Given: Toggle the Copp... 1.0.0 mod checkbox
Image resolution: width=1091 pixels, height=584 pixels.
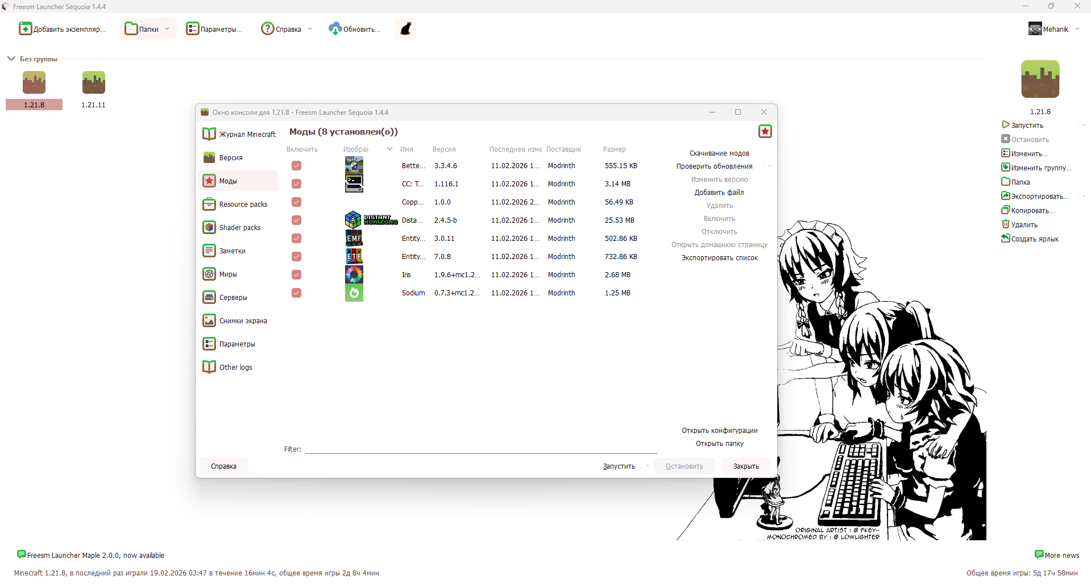Looking at the screenshot, I should (296, 202).
